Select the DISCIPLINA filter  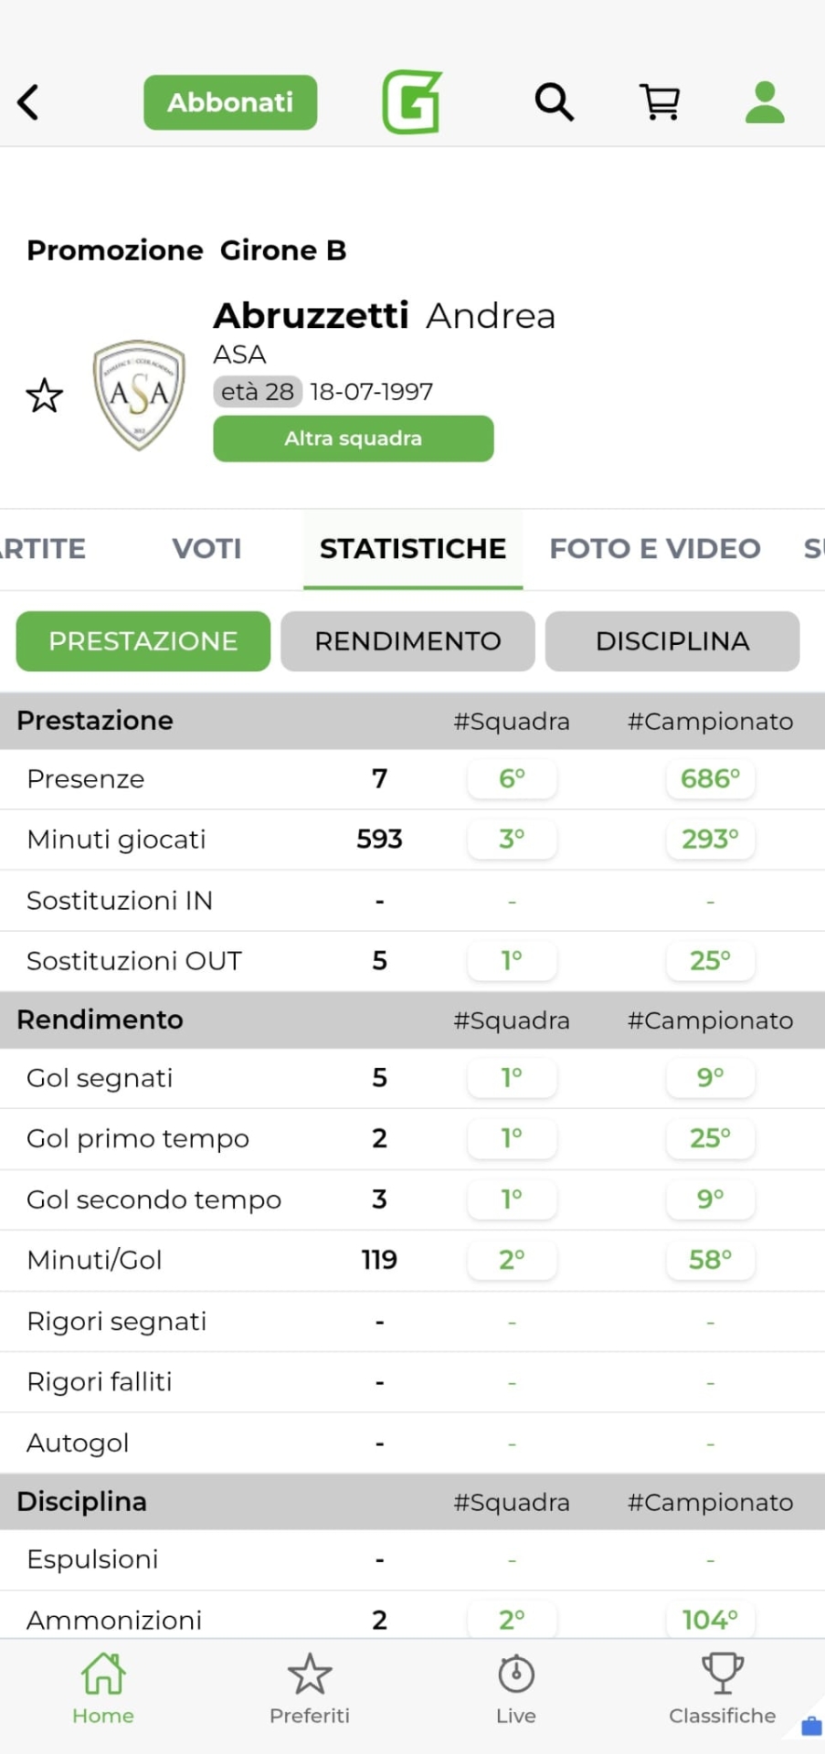pyautogui.click(x=672, y=641)
